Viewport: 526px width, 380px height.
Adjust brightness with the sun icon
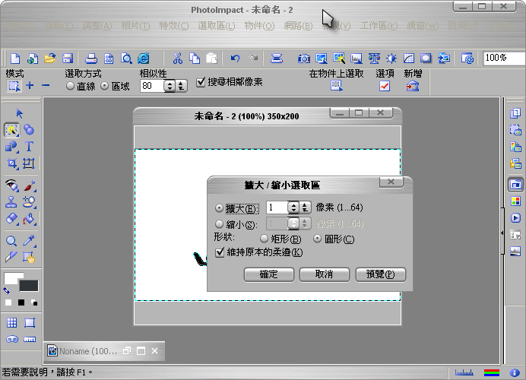391,59
